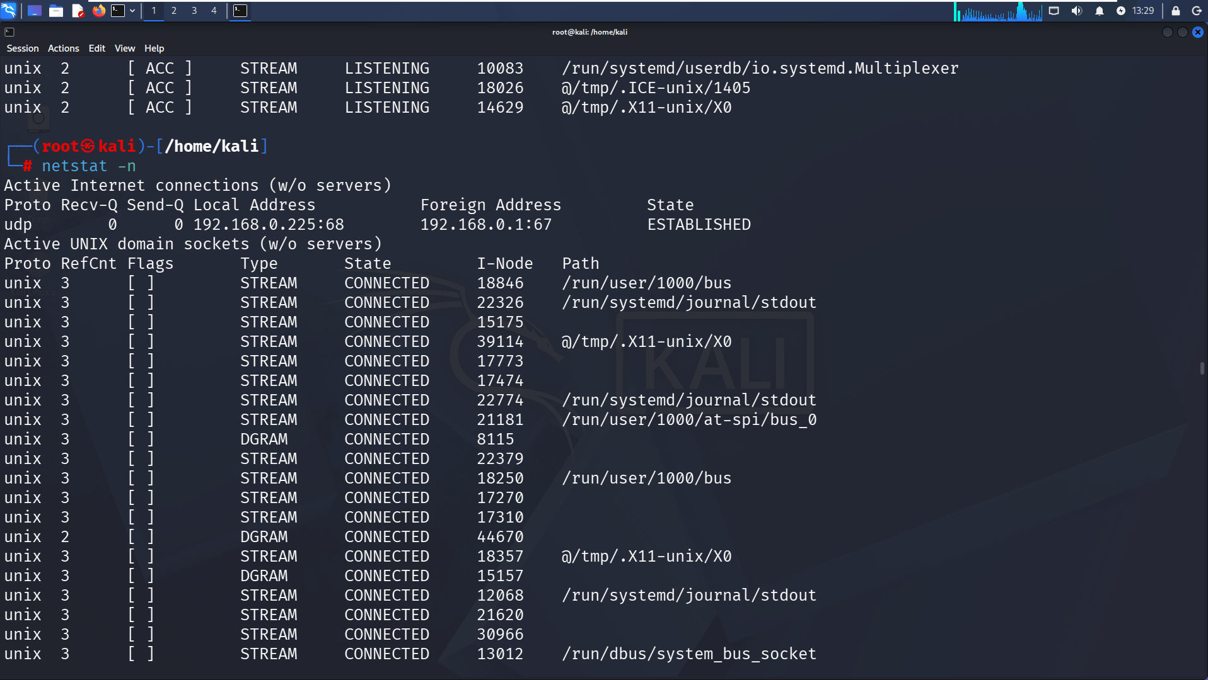
Task: Open the power manager tray icon
Action: pos(1120,11)
